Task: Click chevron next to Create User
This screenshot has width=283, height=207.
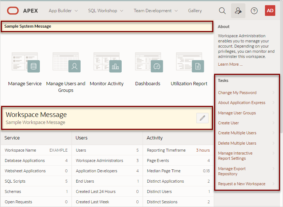Action: pos(273,123)
